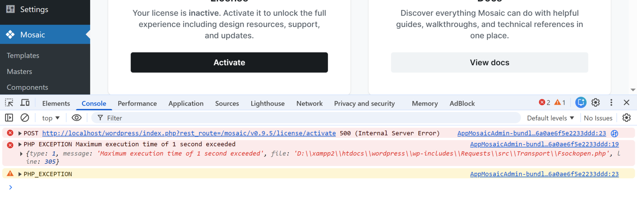
Task: Open the Masters submenu item
Action: [20, 71]
